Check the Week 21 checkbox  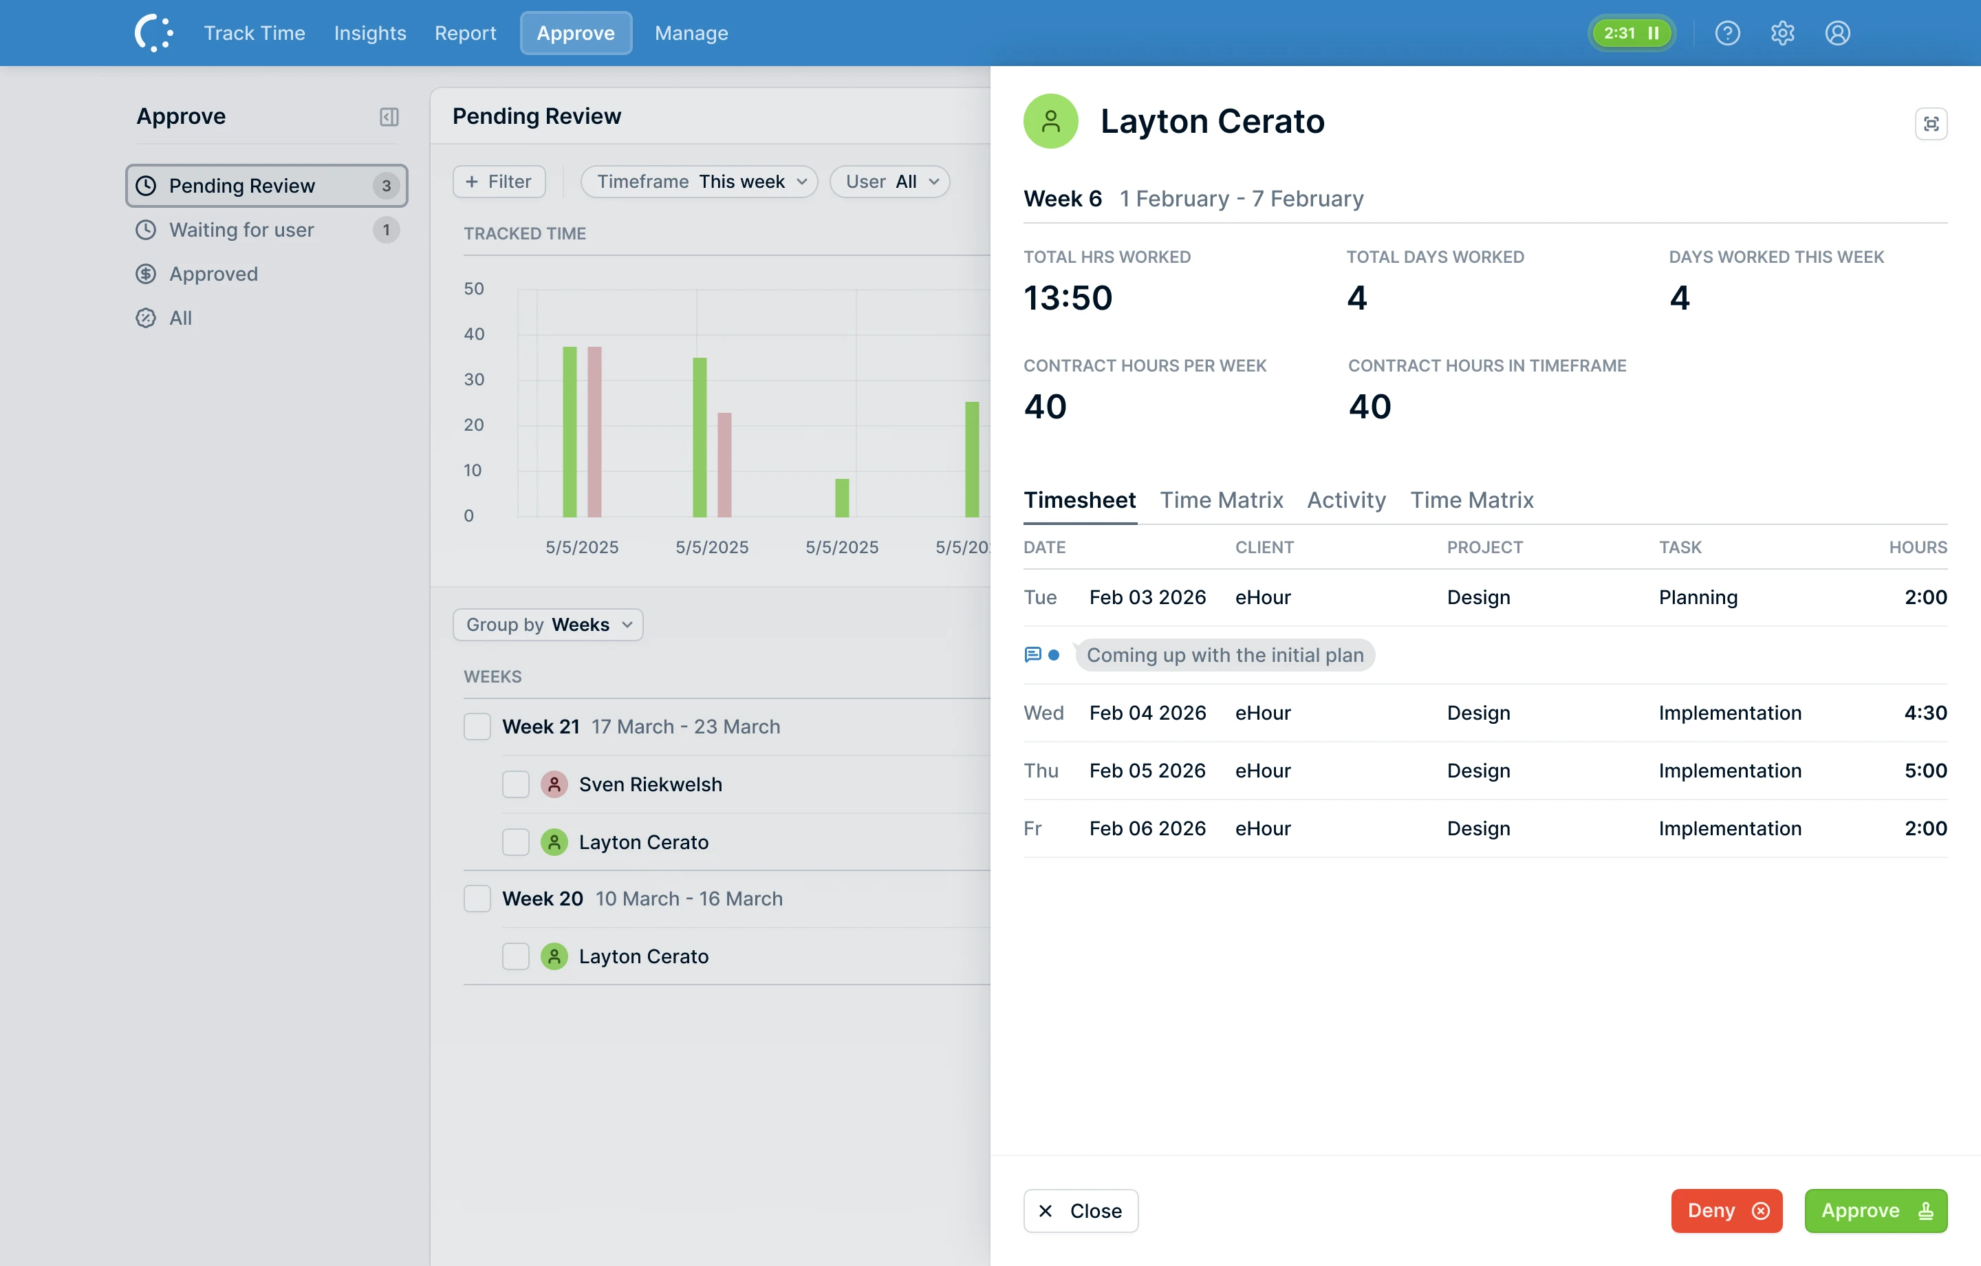[x=477, y=726]
